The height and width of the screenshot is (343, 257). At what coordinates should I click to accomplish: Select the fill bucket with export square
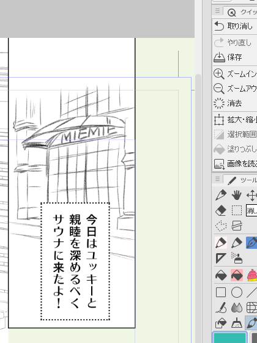pyautogui.click(x=221, y=323)
